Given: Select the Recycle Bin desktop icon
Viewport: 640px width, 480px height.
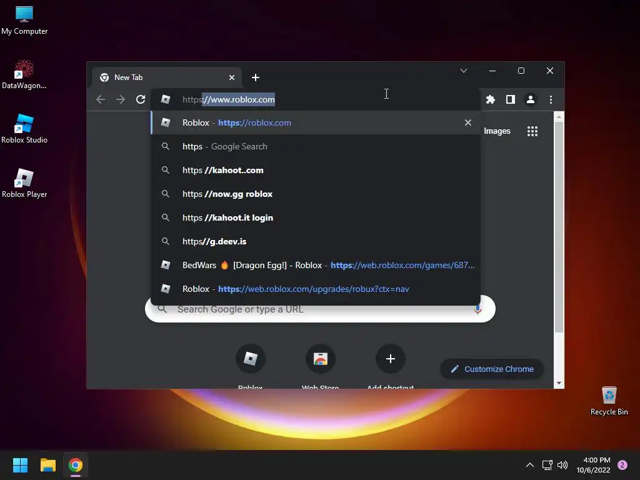Looking at the screenshot, I should pyautogui.click(x=609, y=401).
